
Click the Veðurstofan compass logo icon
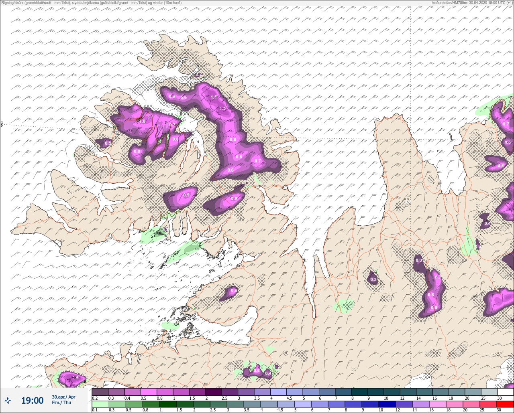coord(8,400)
